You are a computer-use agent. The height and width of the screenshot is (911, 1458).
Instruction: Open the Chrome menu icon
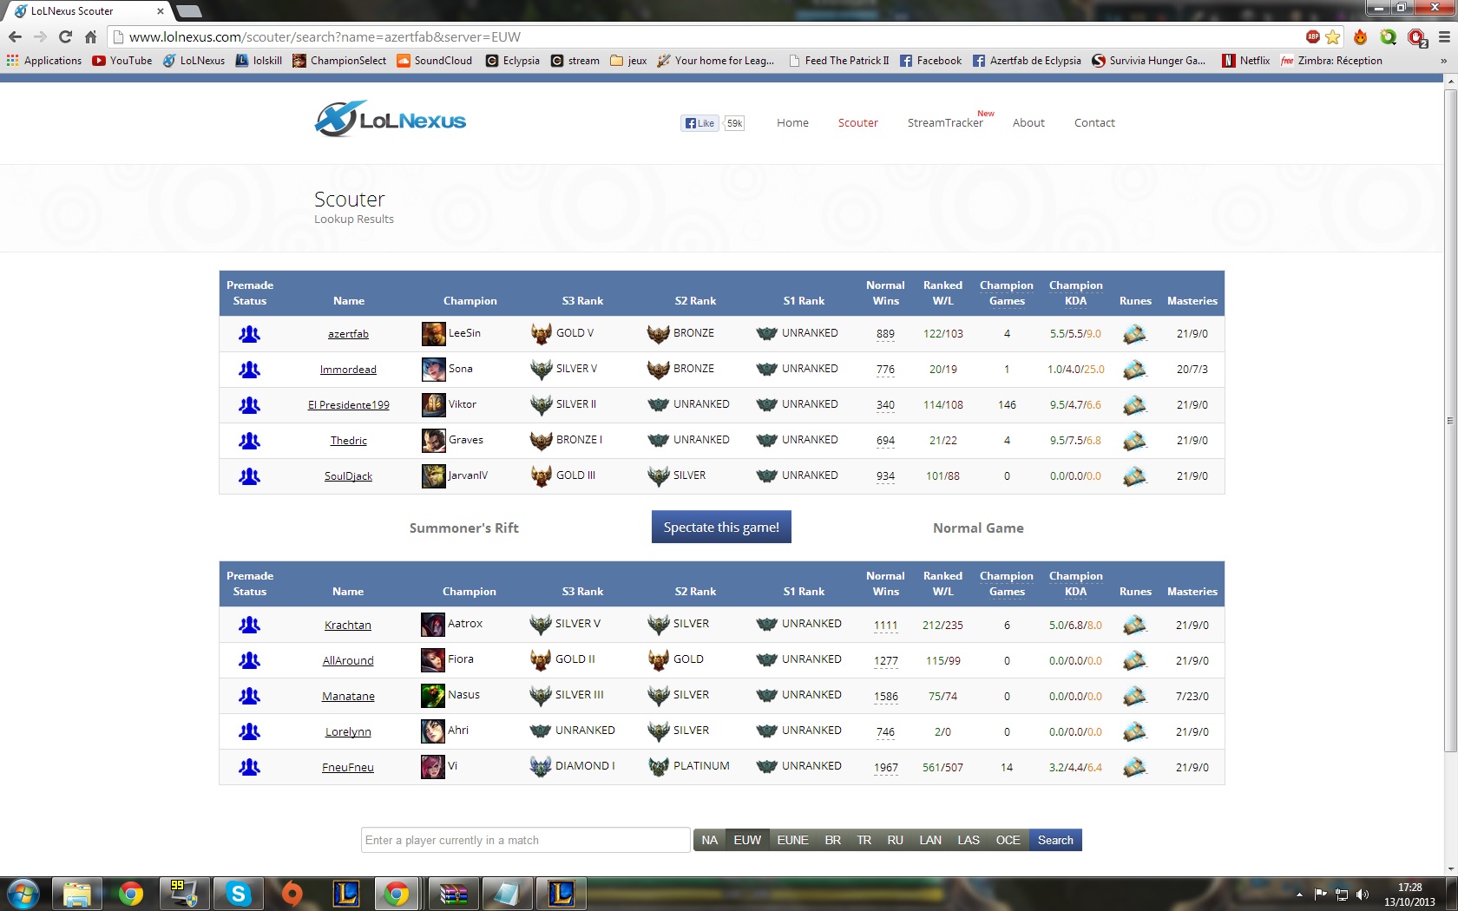coord(1444,36)
